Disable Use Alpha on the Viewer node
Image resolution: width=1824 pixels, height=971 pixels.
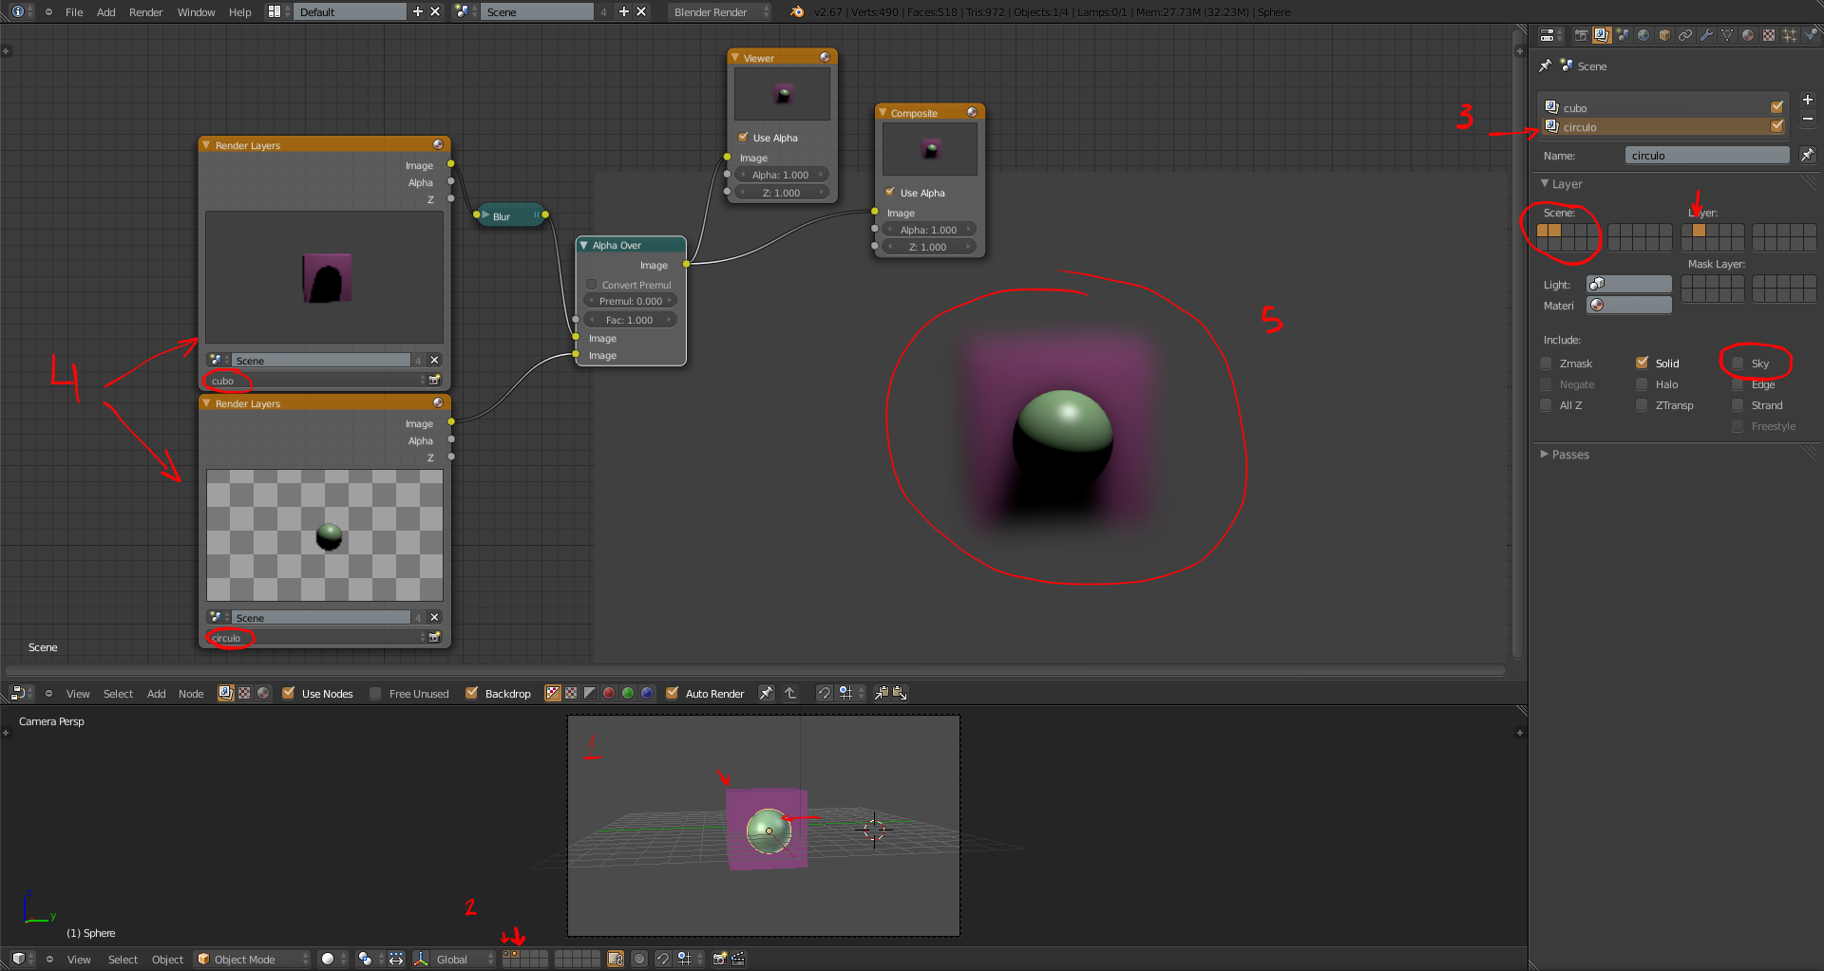743,138
